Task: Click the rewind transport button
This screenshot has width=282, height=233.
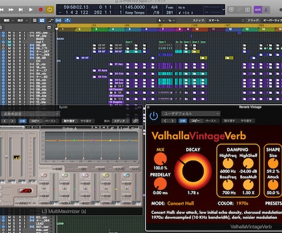Action: [2, 10]
